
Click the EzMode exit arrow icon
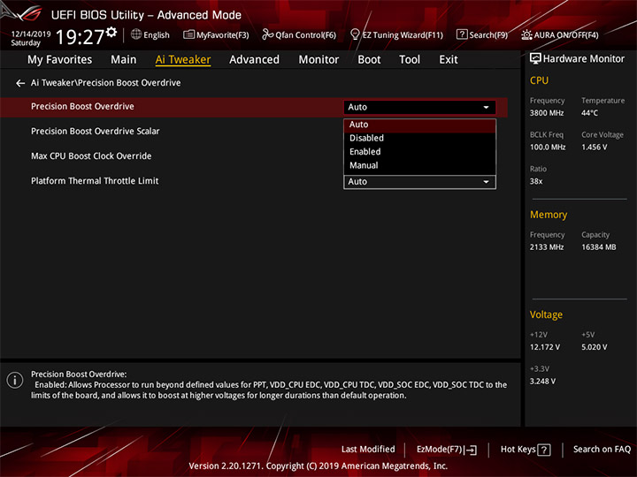471,450
